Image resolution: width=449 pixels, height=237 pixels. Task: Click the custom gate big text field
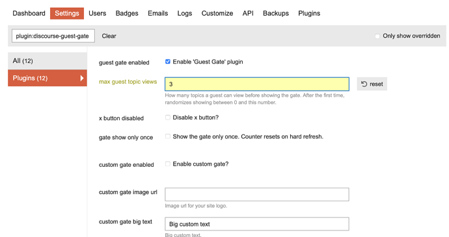pyautogui.click(x=257, y=224)
